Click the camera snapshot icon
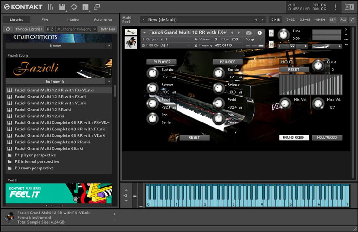This screenshot has height=232, width=358. (x=248, y=33)
